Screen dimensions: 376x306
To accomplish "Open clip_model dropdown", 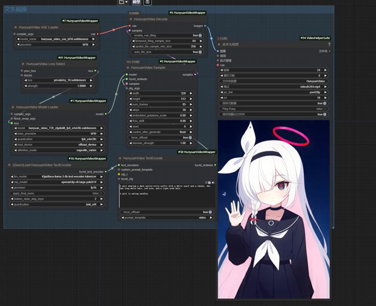I will pyautogui.click(x=56, y=182).
